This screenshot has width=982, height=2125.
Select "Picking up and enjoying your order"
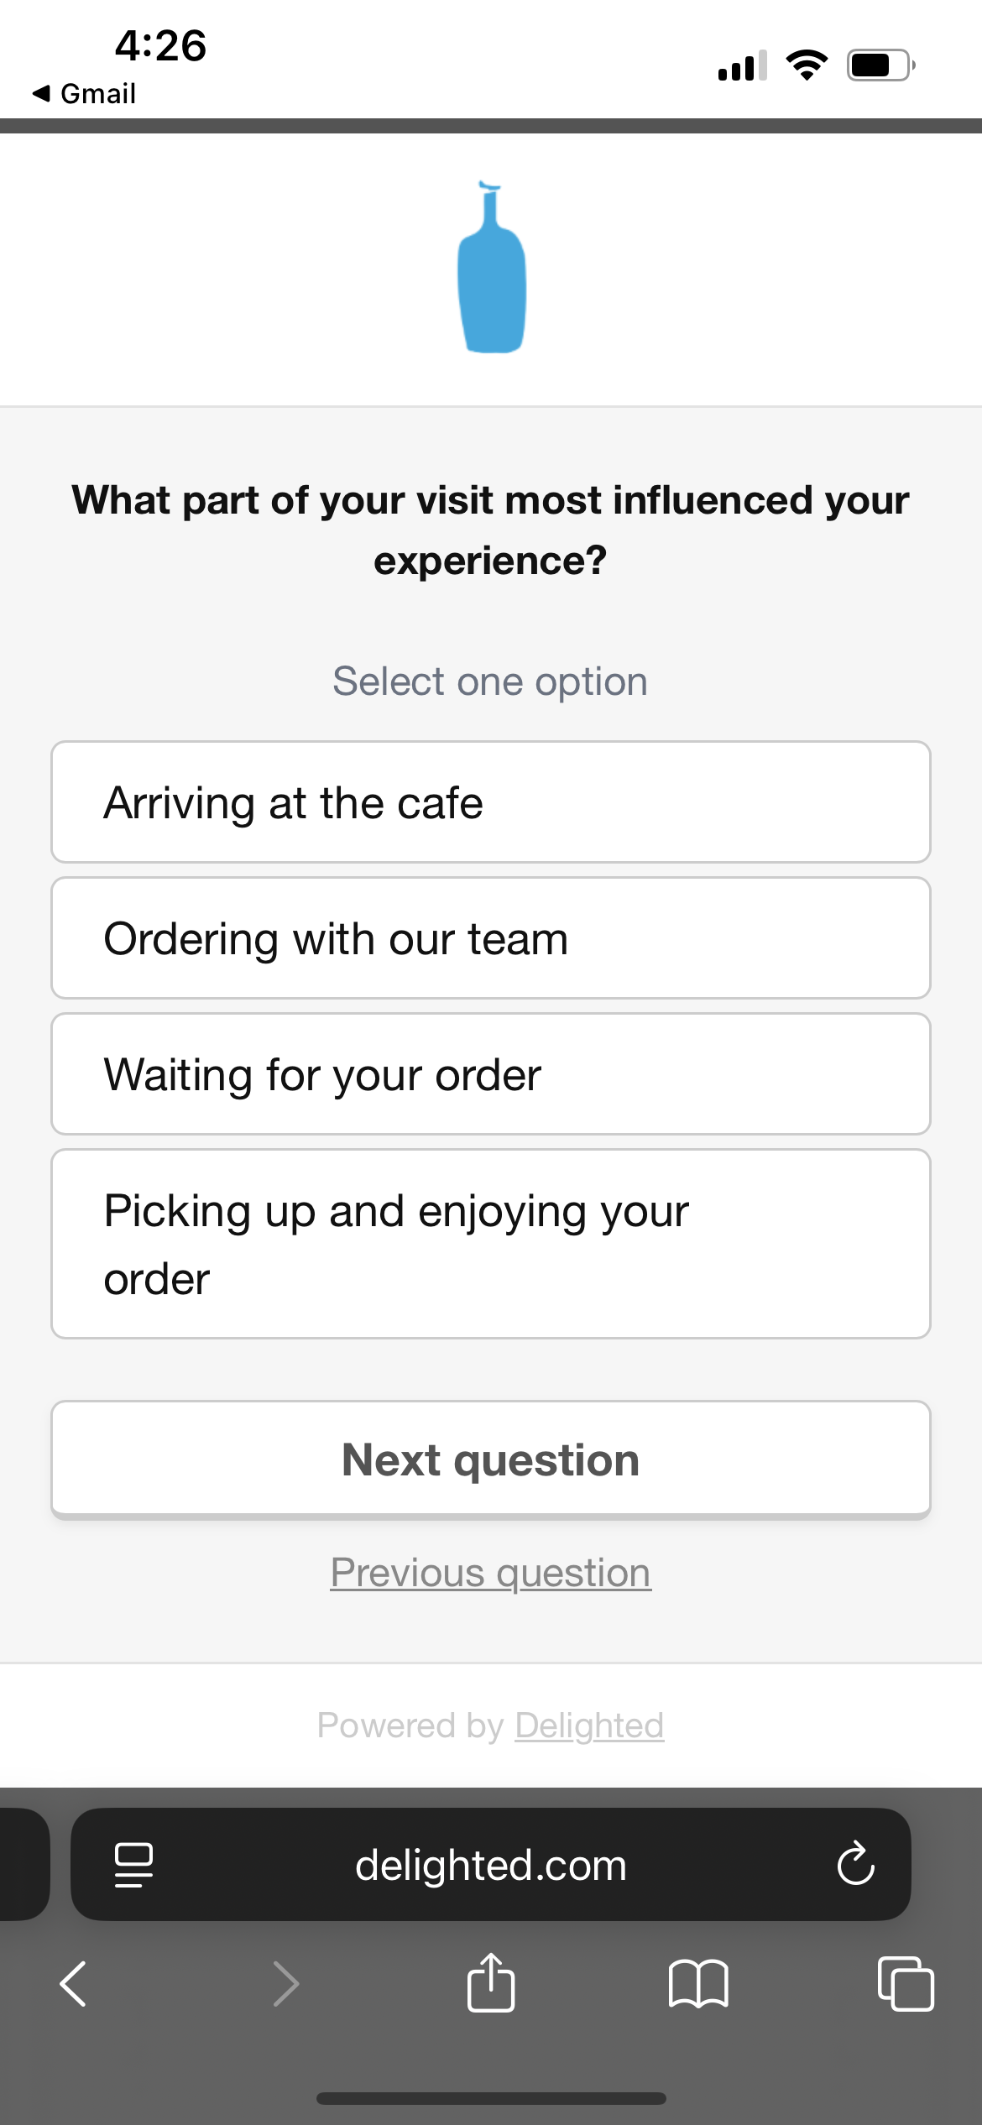coord(491,1244)
